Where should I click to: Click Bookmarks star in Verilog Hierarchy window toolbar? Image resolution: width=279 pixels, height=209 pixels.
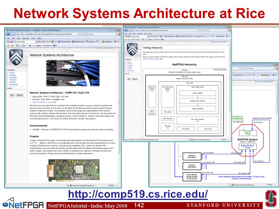(166, 36)
